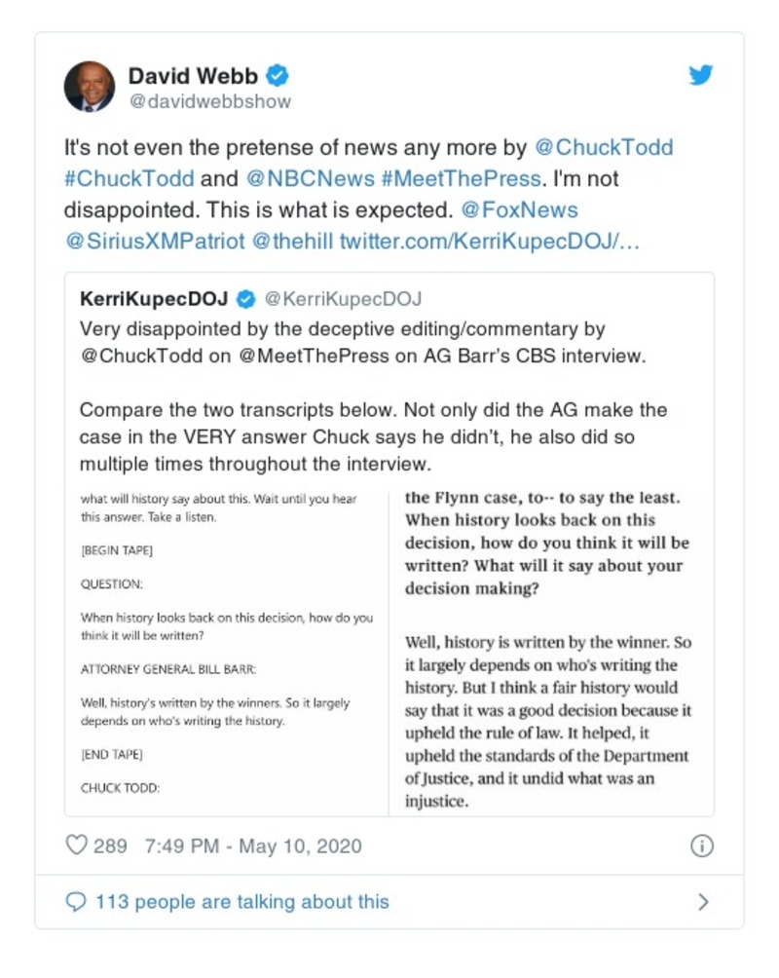Image resolution: width=779 pixels, height=978 pixels.
Task: Open the @SiriusXMPatriot mention
Action: point(155,242)
